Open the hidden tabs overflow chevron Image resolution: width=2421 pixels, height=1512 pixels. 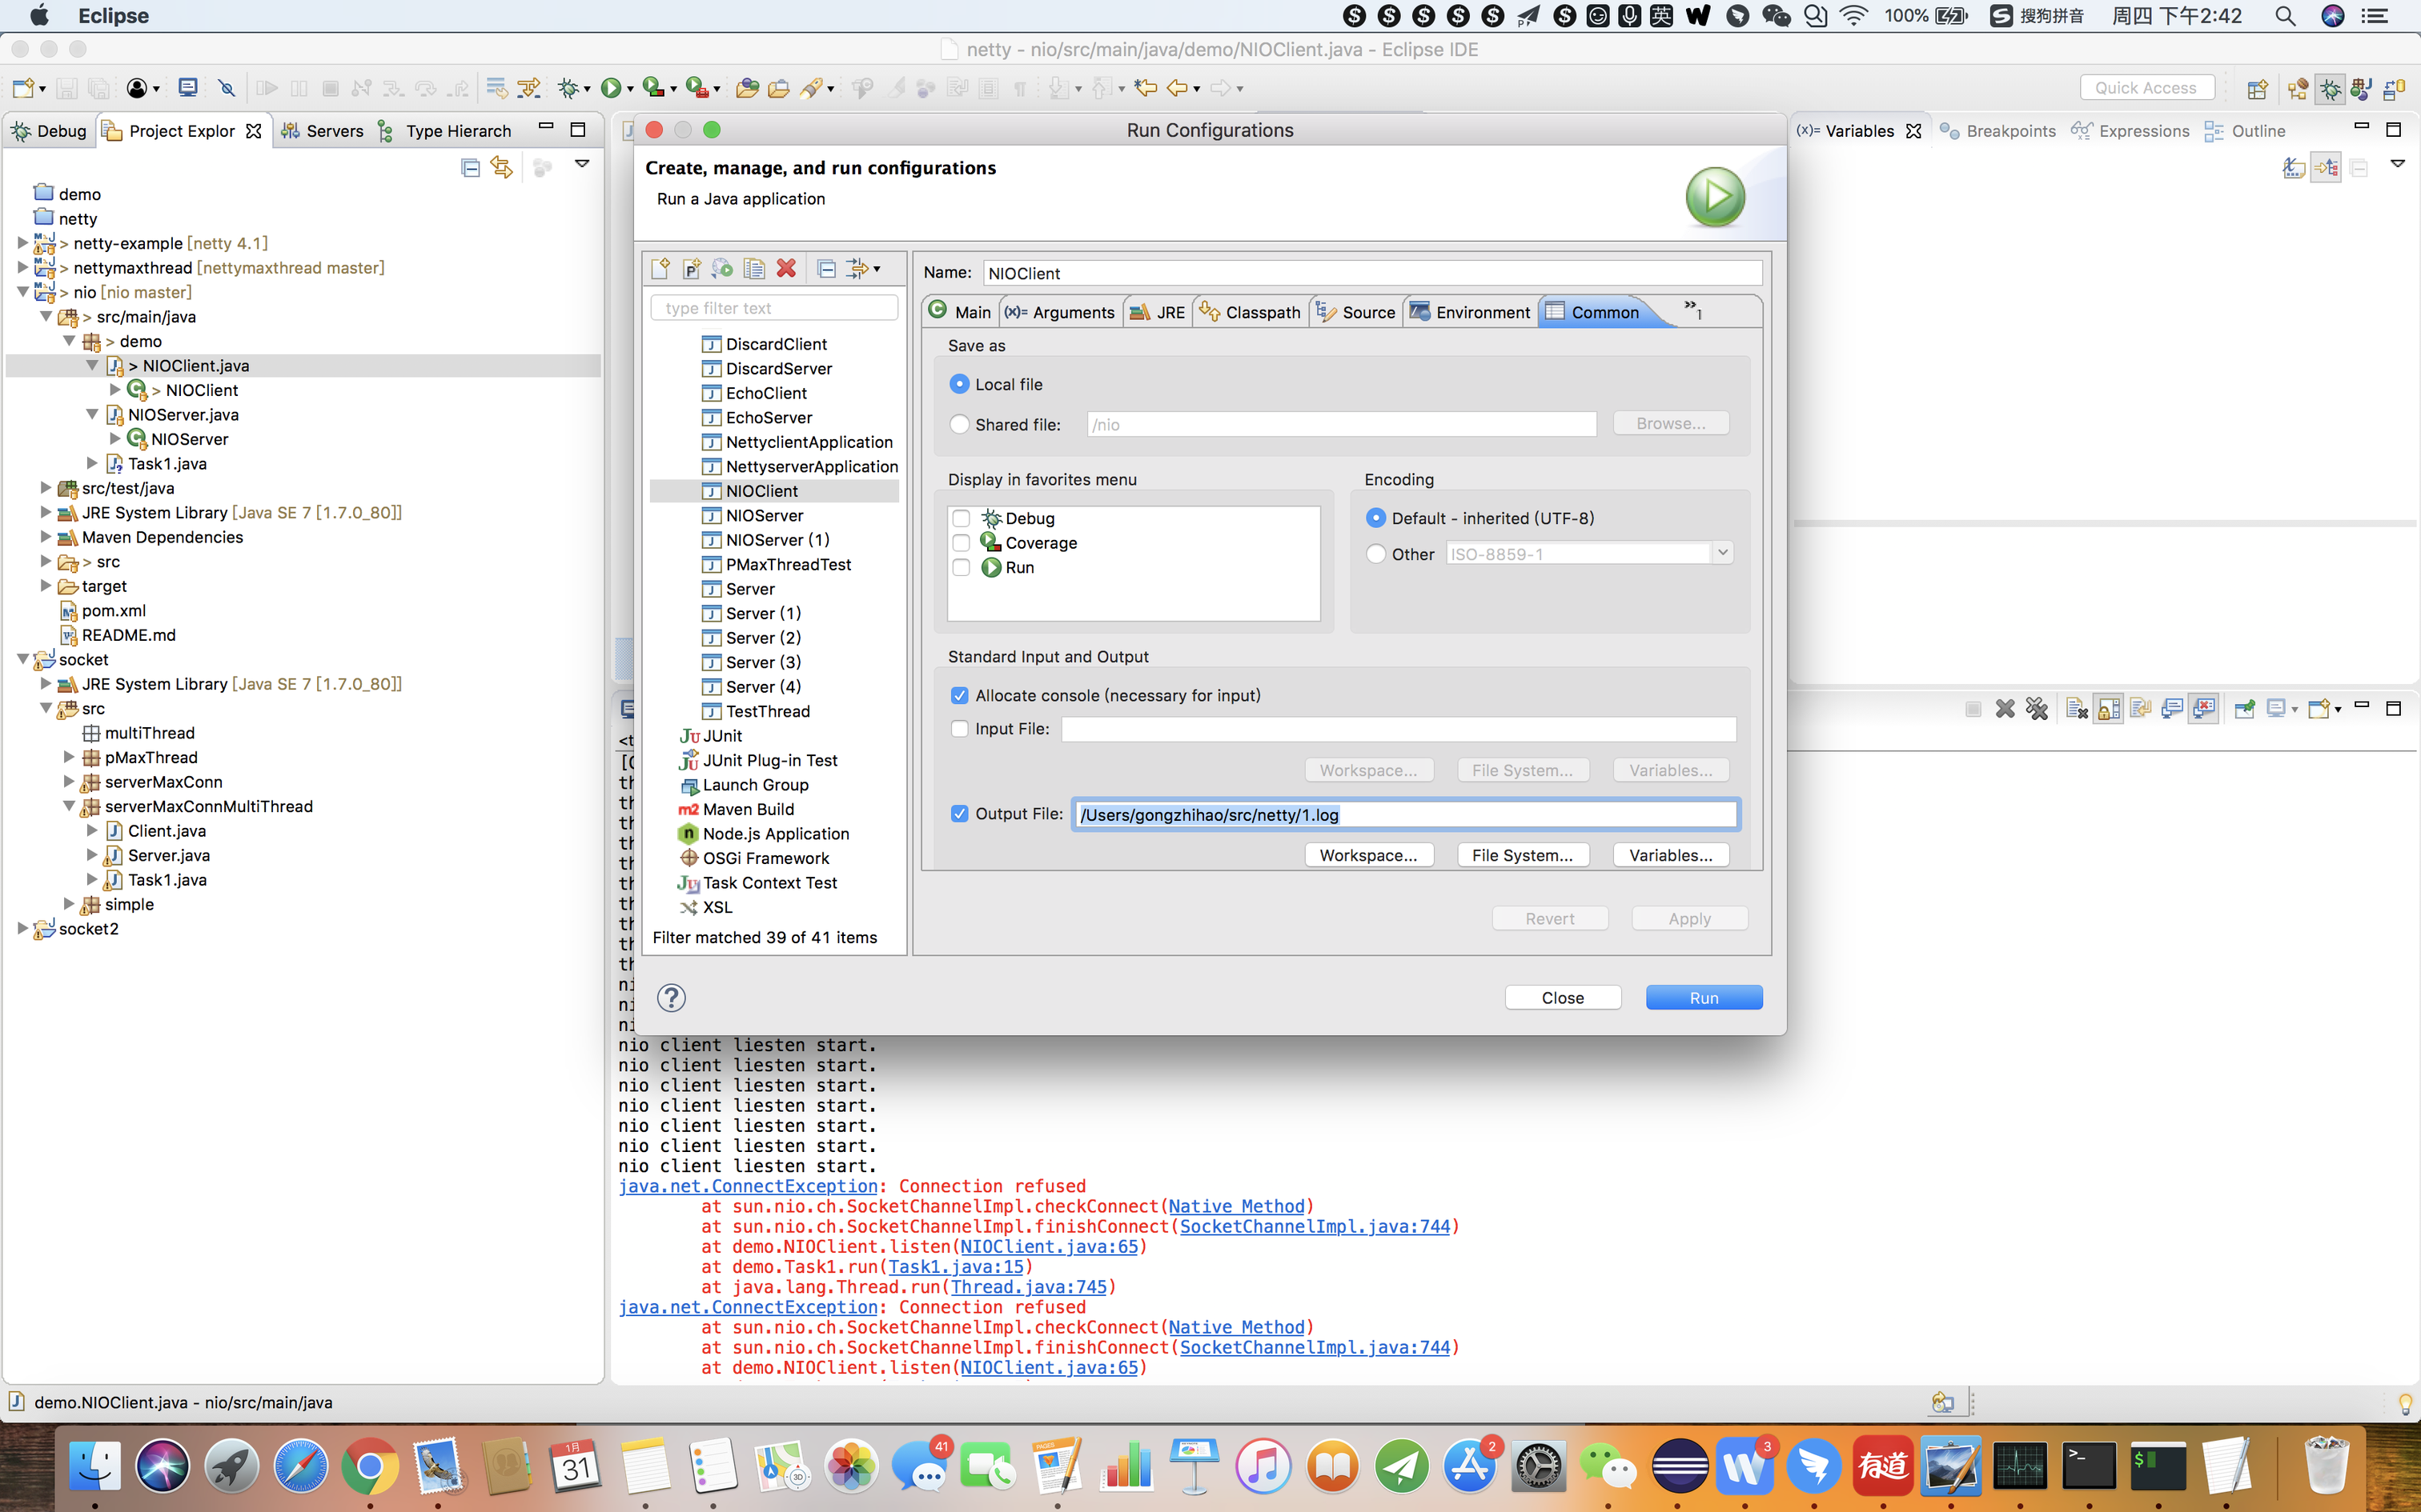[1692, 309]
